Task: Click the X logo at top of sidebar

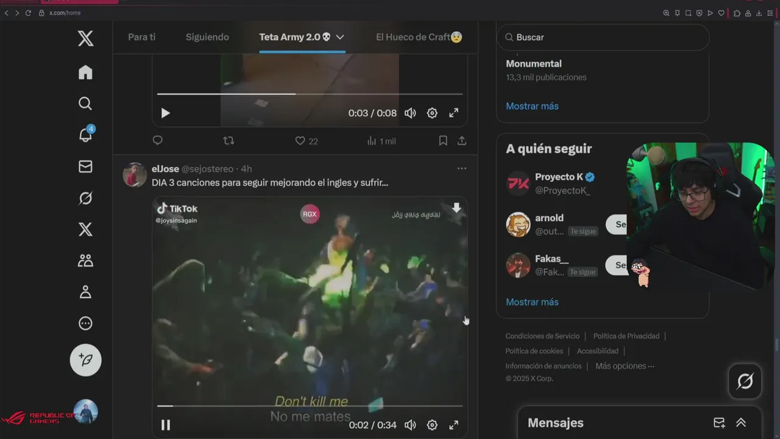Action: pos(85,39)
